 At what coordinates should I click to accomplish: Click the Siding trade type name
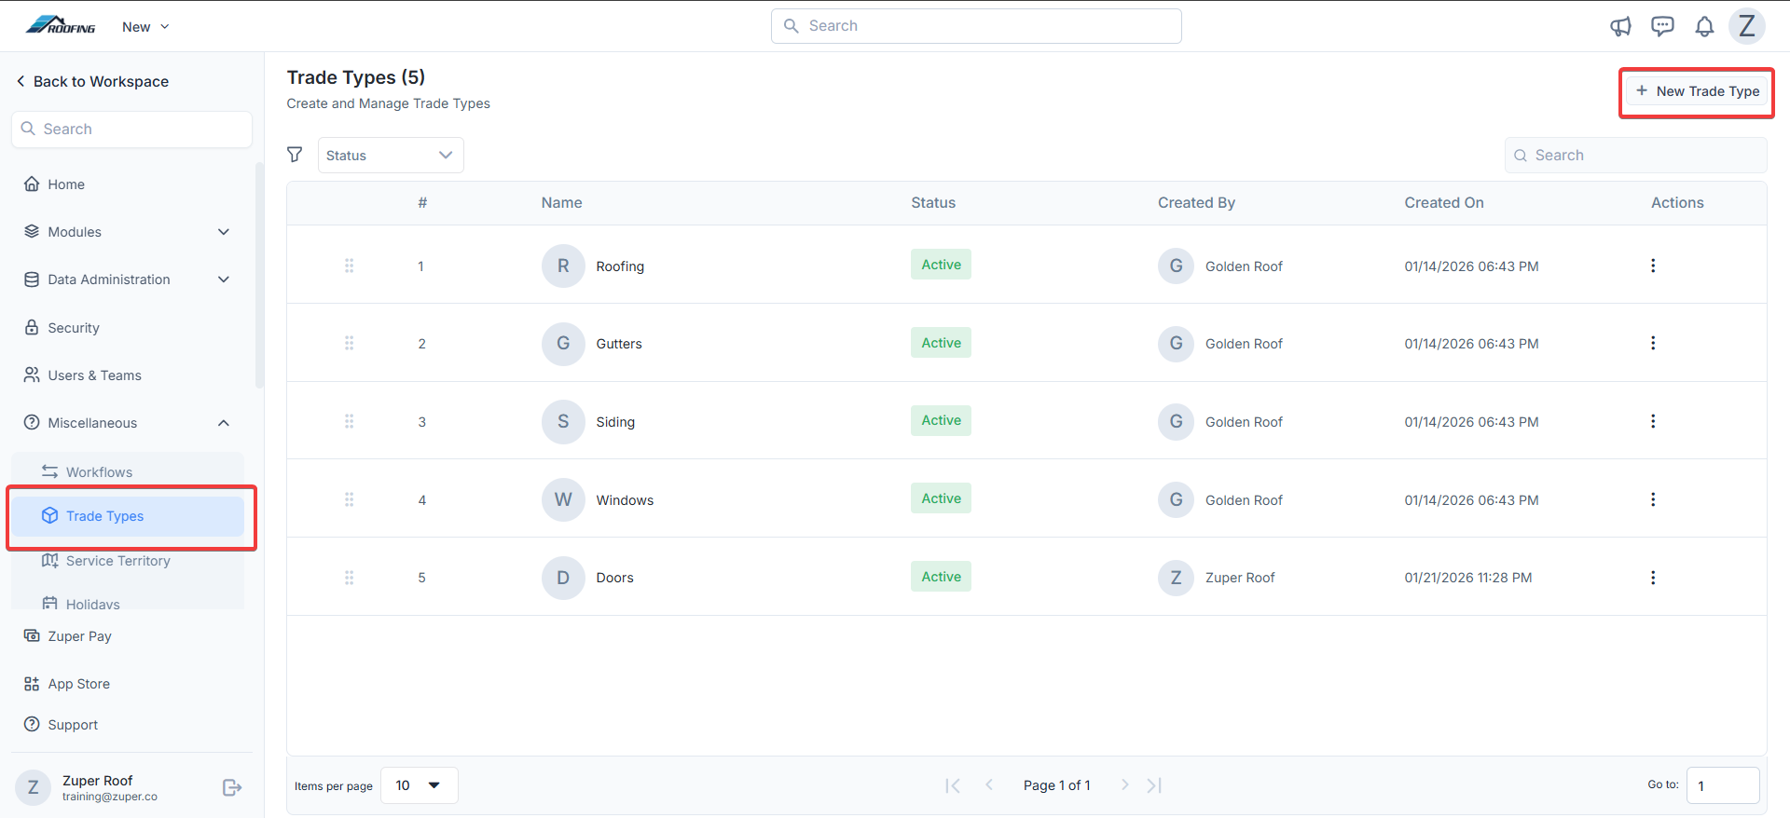[615, 422]
